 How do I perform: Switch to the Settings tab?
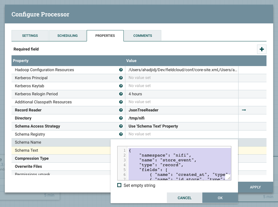pyautogui.click(x=30, y=36)
